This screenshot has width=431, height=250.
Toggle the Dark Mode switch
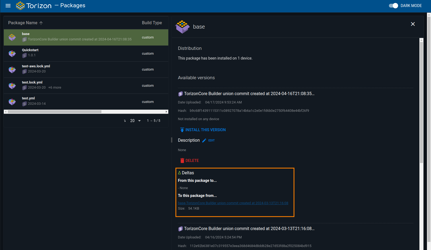click(393, 6)
